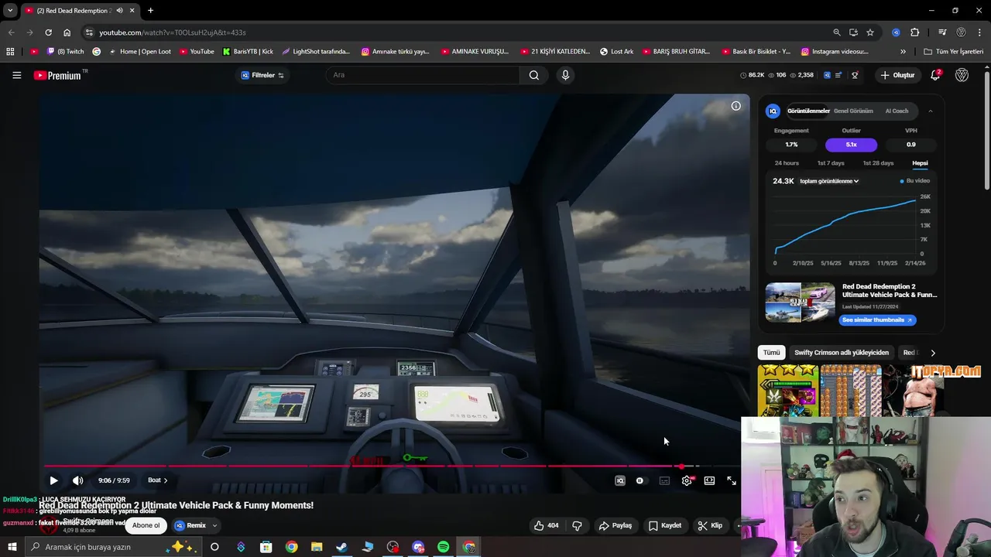Screen dimensions: 991x557
Task: Open the Twitch bookmark
Action: tap(66, 52)
